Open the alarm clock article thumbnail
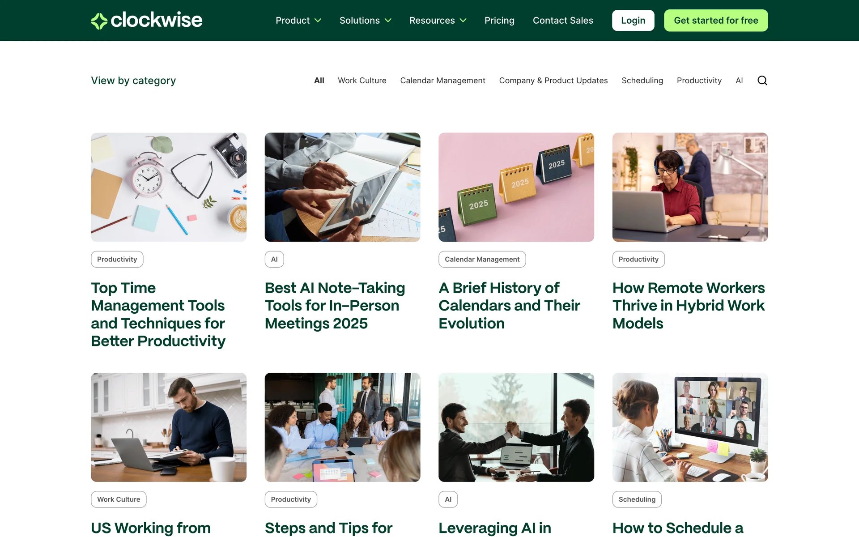The image size is (859, 537). 168,187
